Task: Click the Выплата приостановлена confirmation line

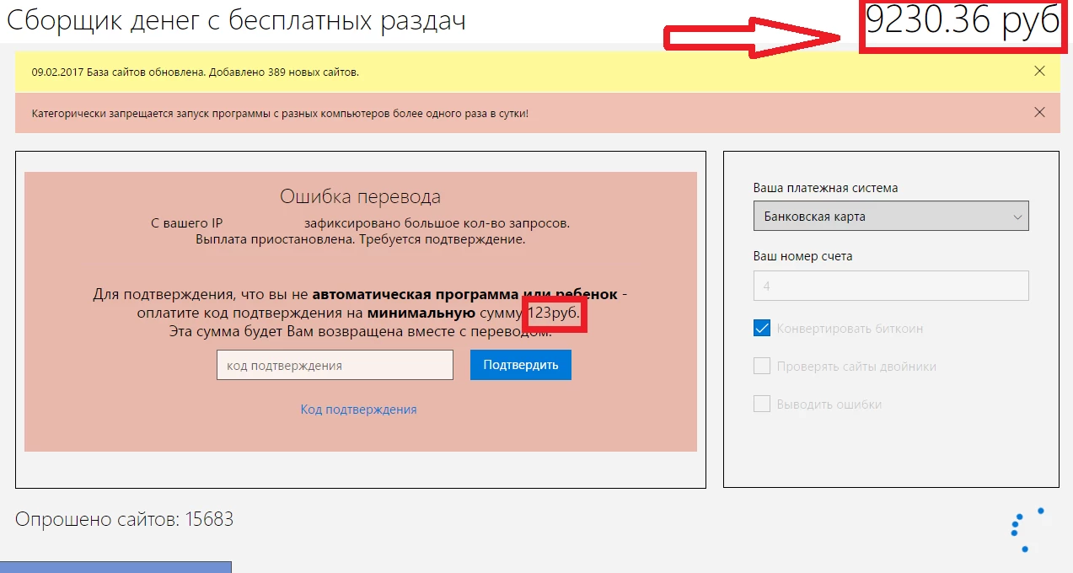Action: 360,239
